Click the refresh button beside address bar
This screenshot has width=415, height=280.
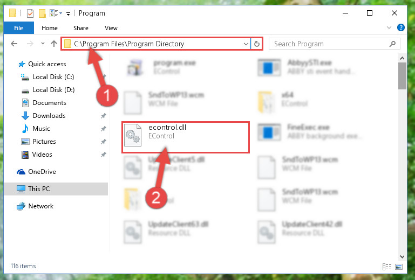tap(256, 44)
